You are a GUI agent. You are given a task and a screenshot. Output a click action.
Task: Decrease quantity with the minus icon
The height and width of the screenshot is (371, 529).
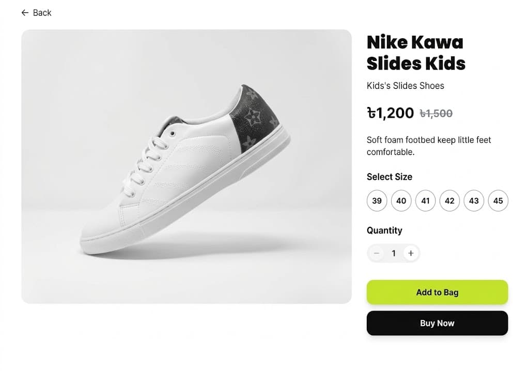tap(377, 253)
